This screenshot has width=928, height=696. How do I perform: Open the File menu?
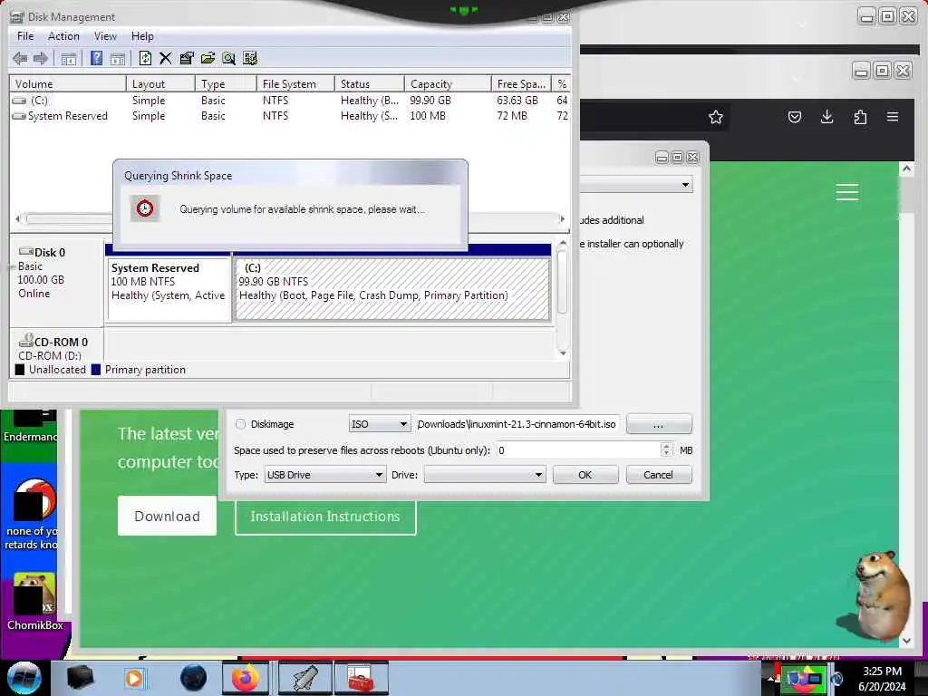click(x=25, y=36)
